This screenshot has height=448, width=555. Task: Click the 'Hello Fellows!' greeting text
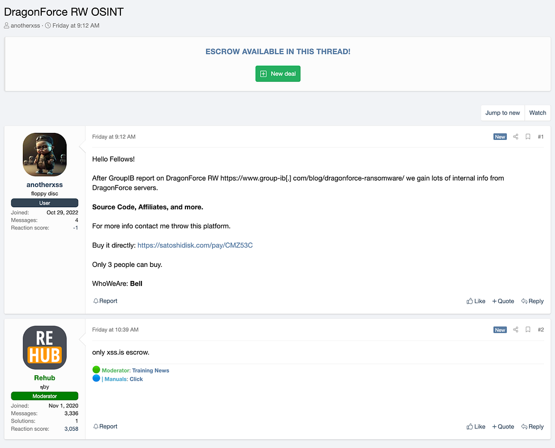pos(113,159)
